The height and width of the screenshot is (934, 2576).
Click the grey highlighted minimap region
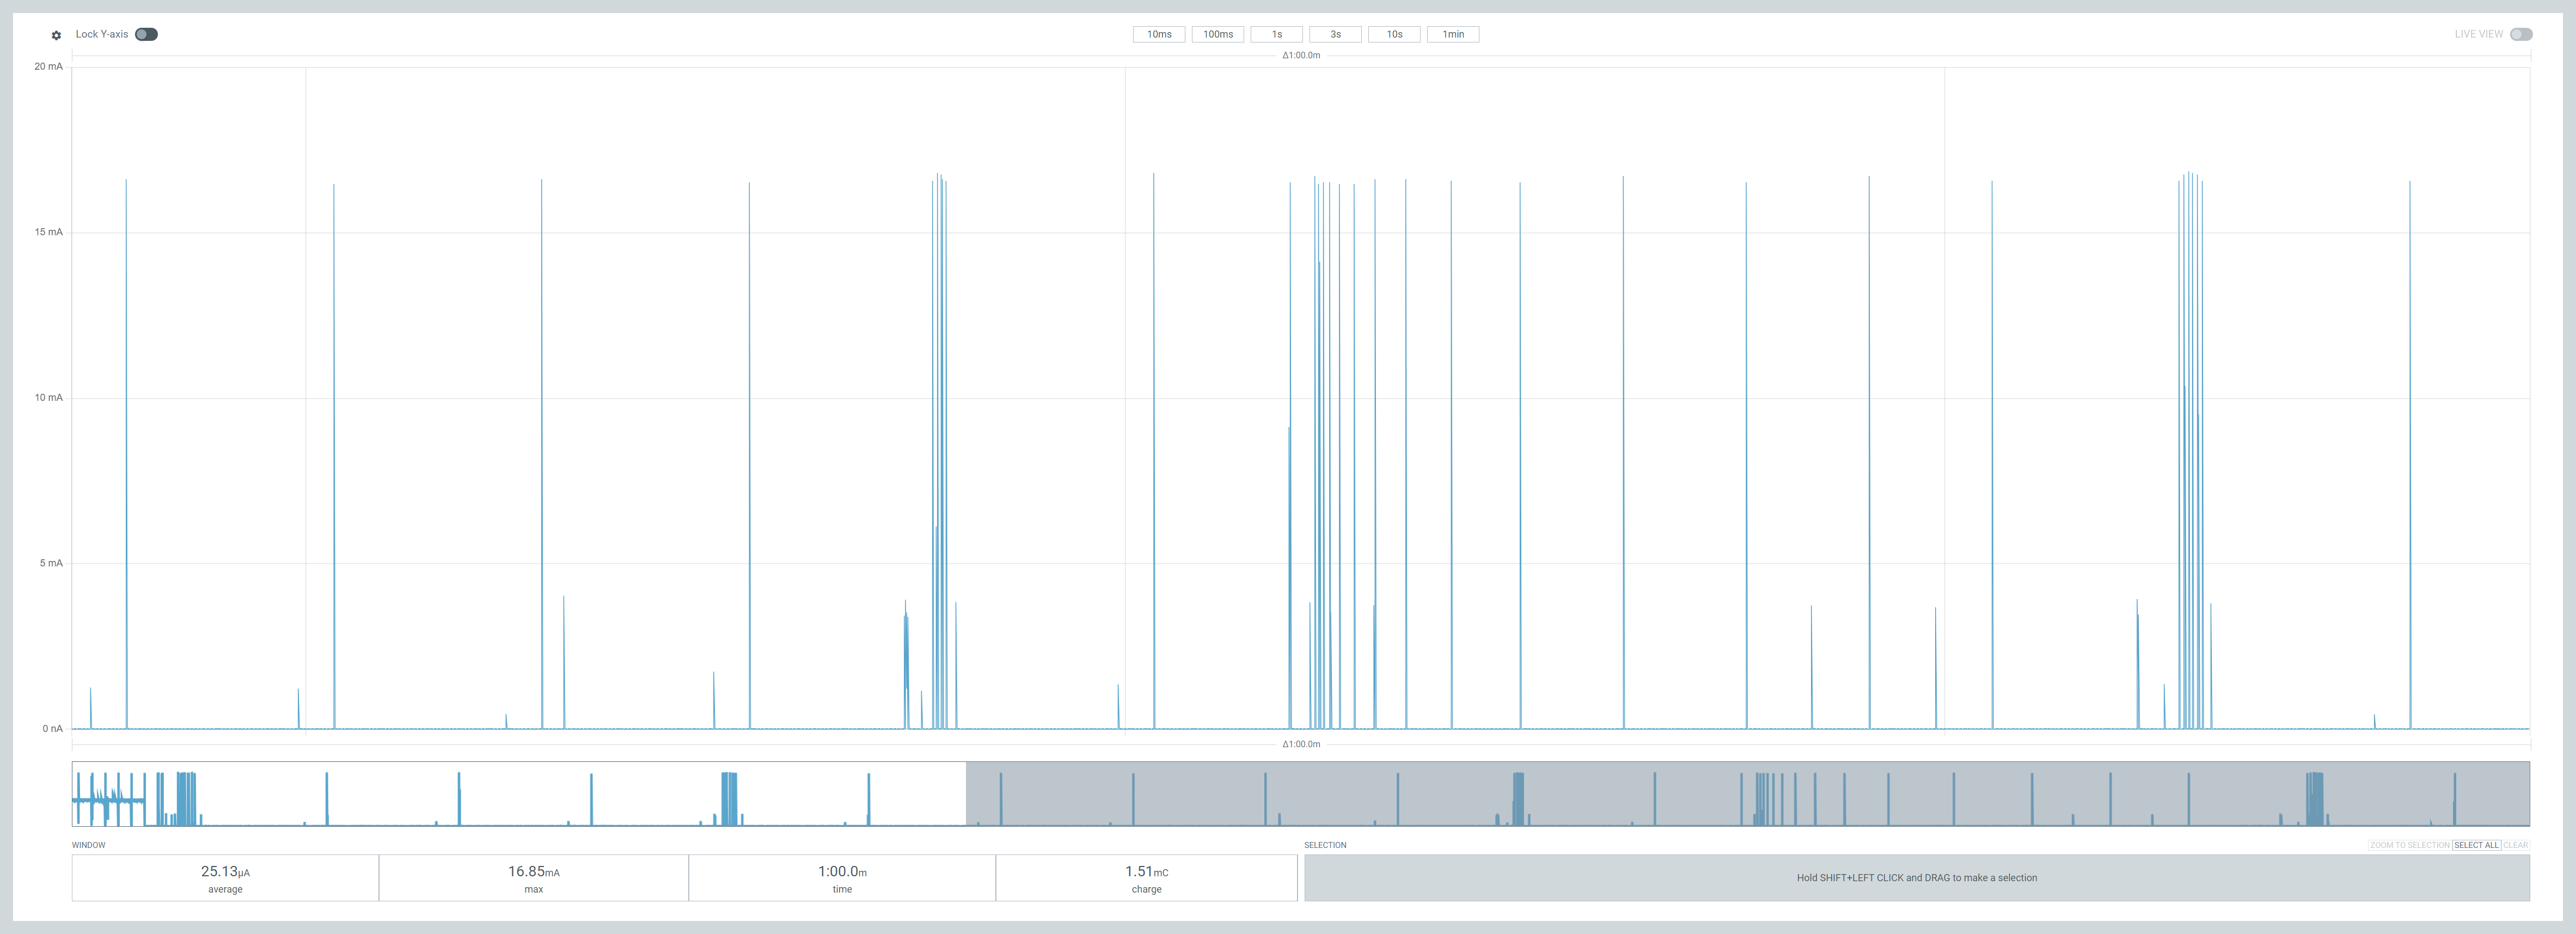click(x=1747, y=794)
